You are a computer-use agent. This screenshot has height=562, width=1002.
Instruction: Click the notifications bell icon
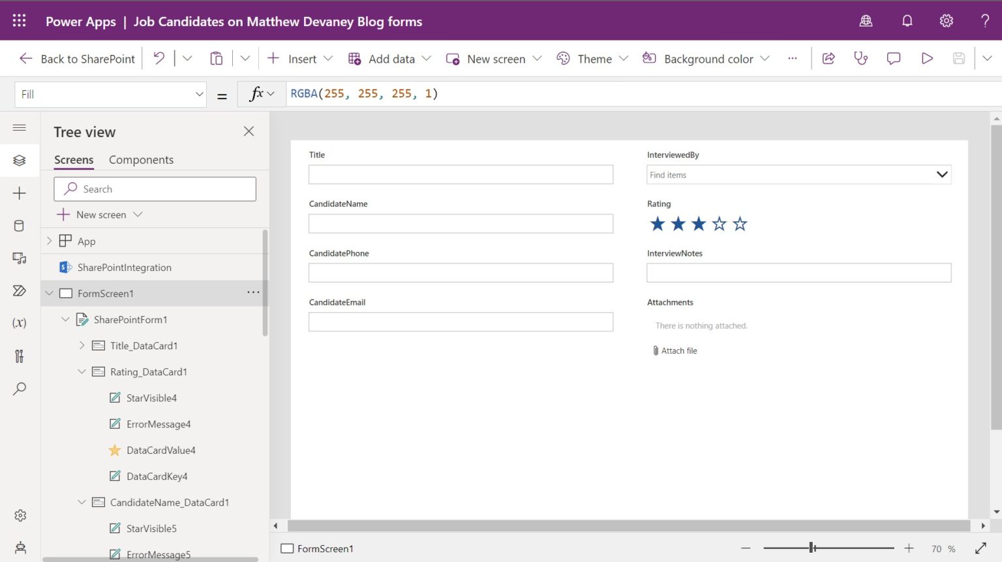pos(907,21)
